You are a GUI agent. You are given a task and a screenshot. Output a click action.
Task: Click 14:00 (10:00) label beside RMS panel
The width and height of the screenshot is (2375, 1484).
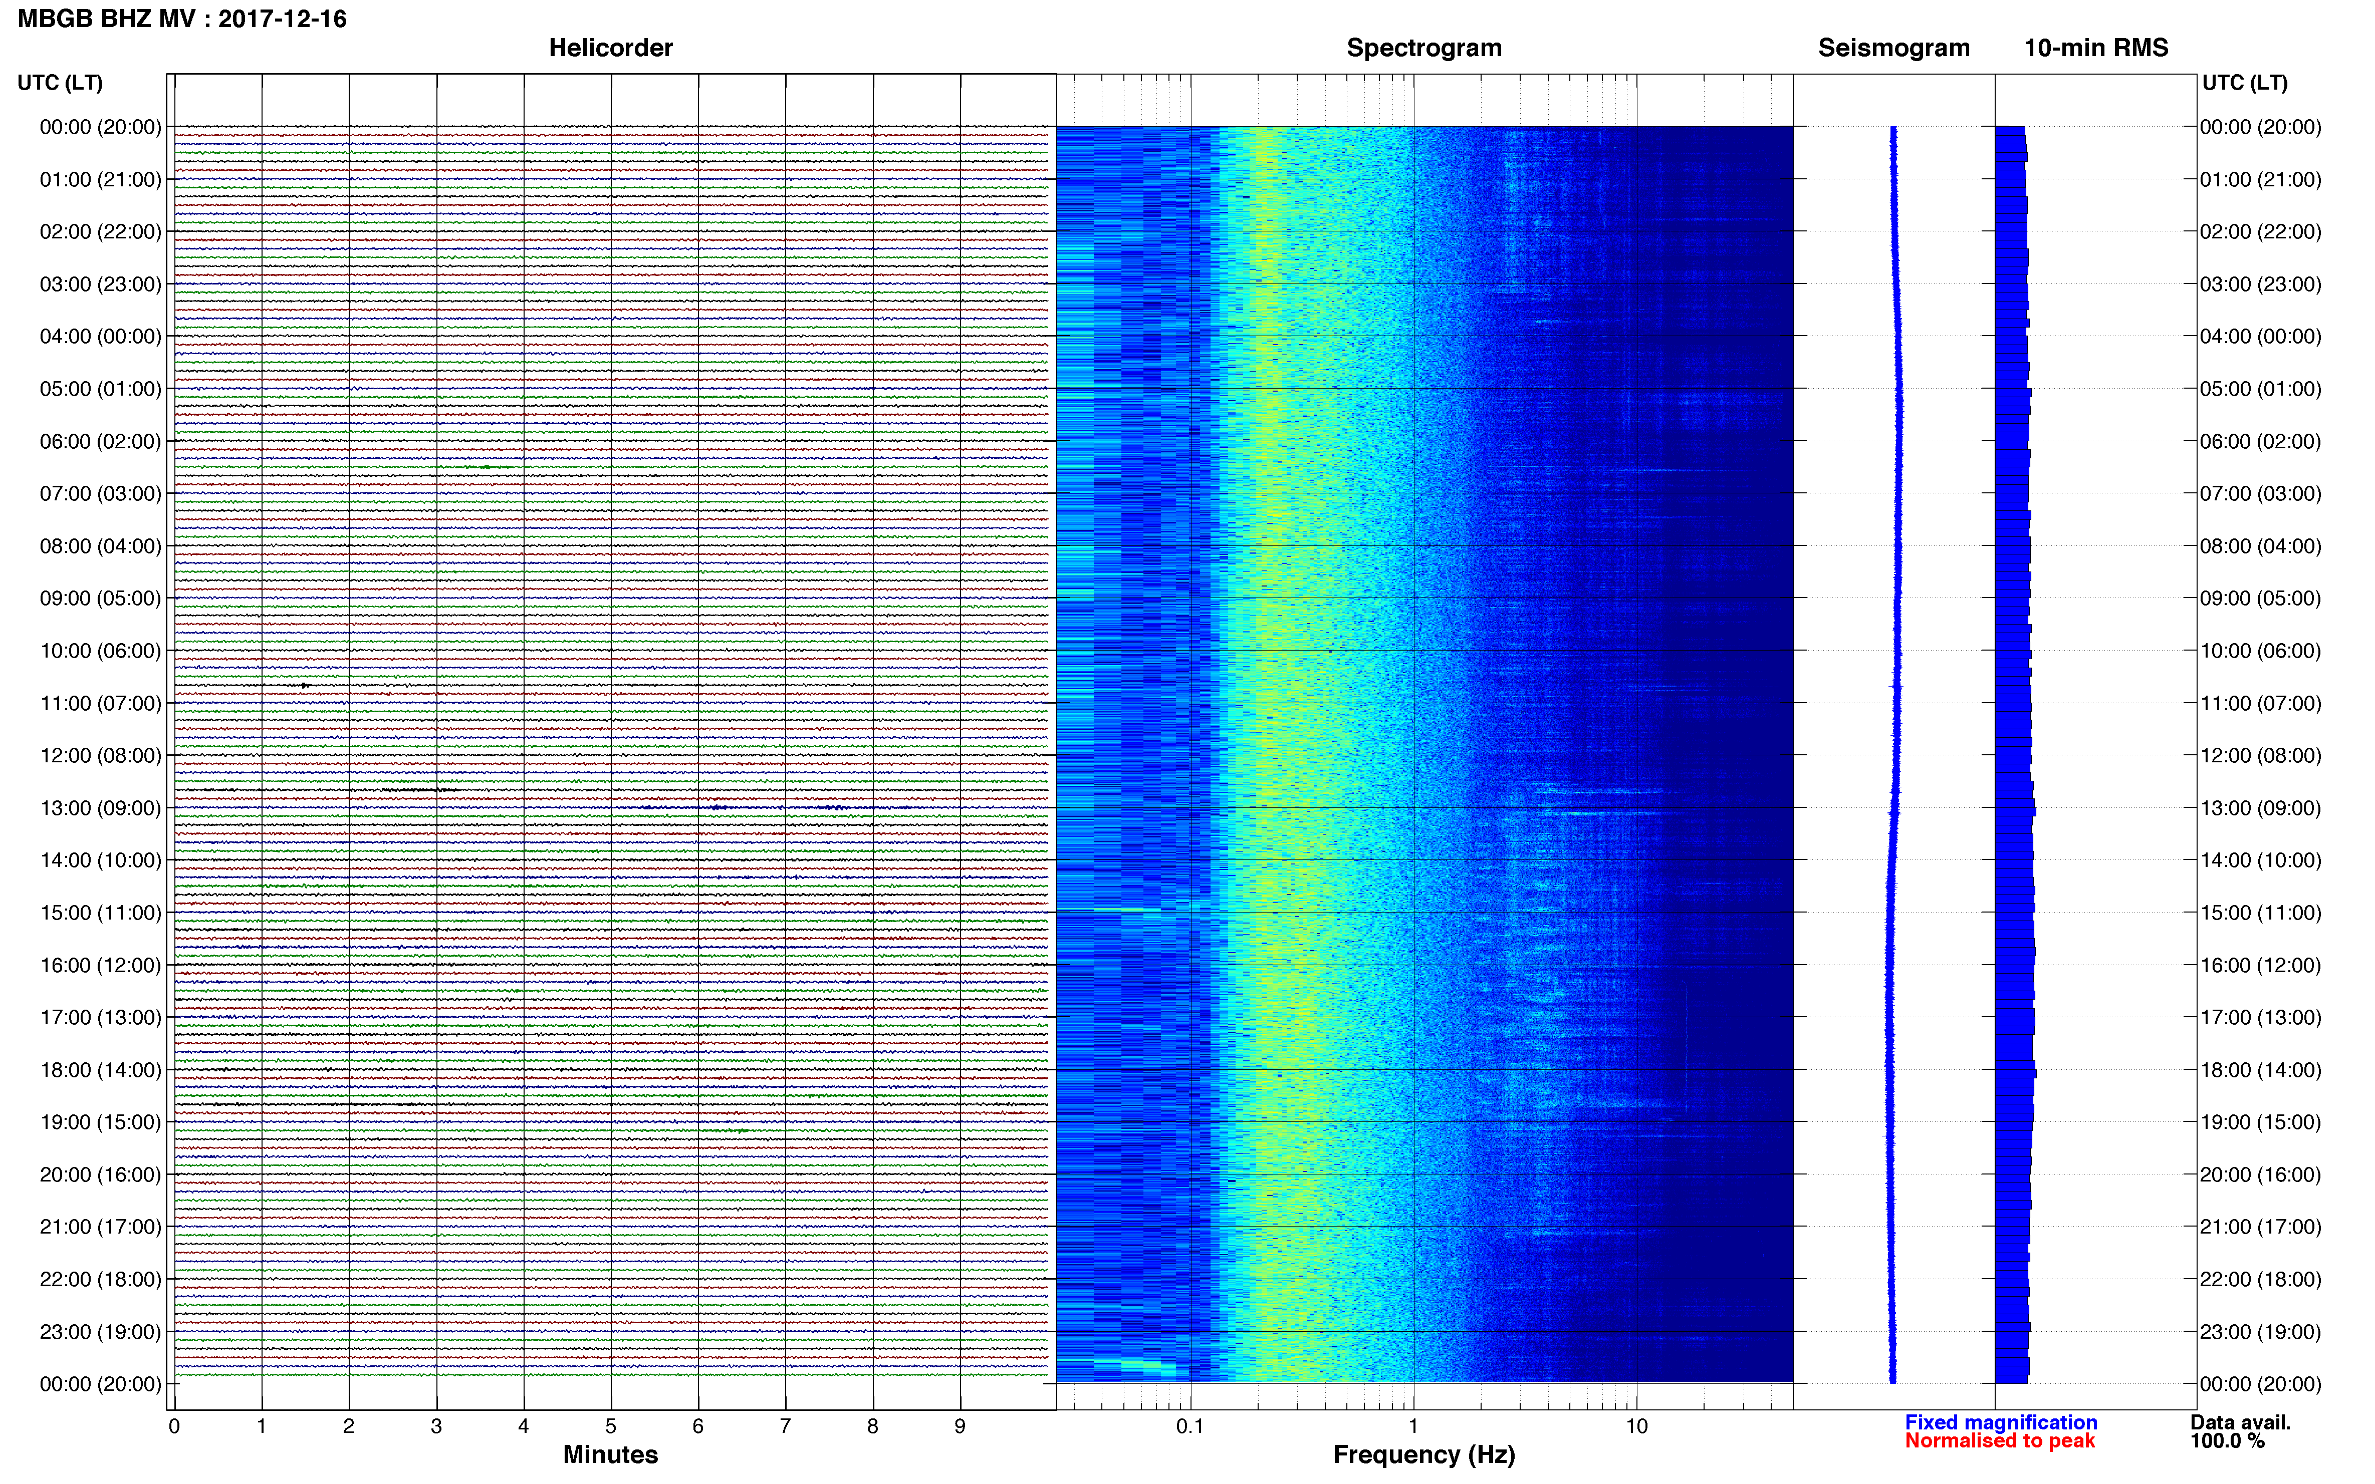click(x=2260, y=861)
